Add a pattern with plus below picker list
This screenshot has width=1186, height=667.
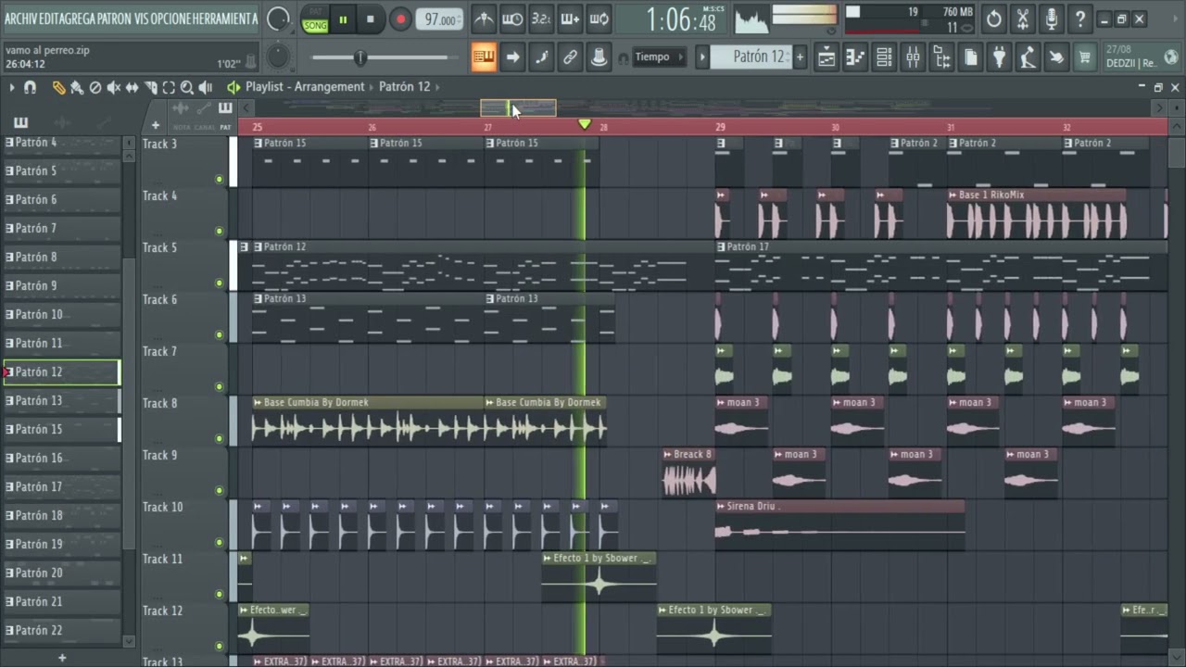tap(62, 658)
